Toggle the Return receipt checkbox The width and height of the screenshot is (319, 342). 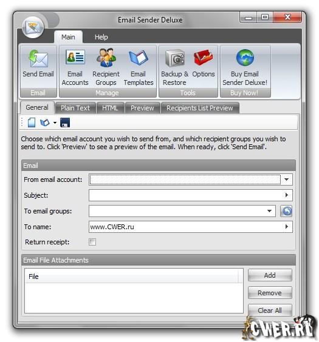(92, 242)
